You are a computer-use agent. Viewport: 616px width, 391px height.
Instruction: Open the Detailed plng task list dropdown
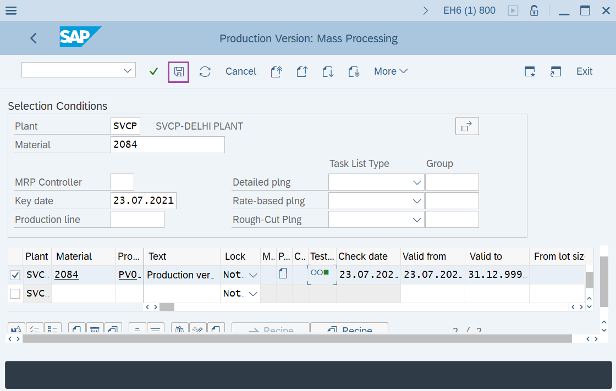(x=417, y=182)
